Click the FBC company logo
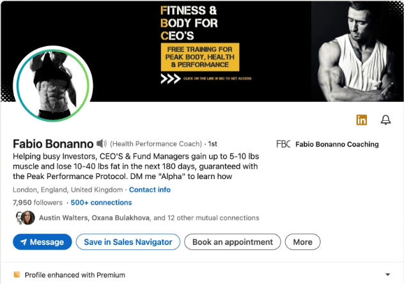404x284 pixels. (283, 145)
